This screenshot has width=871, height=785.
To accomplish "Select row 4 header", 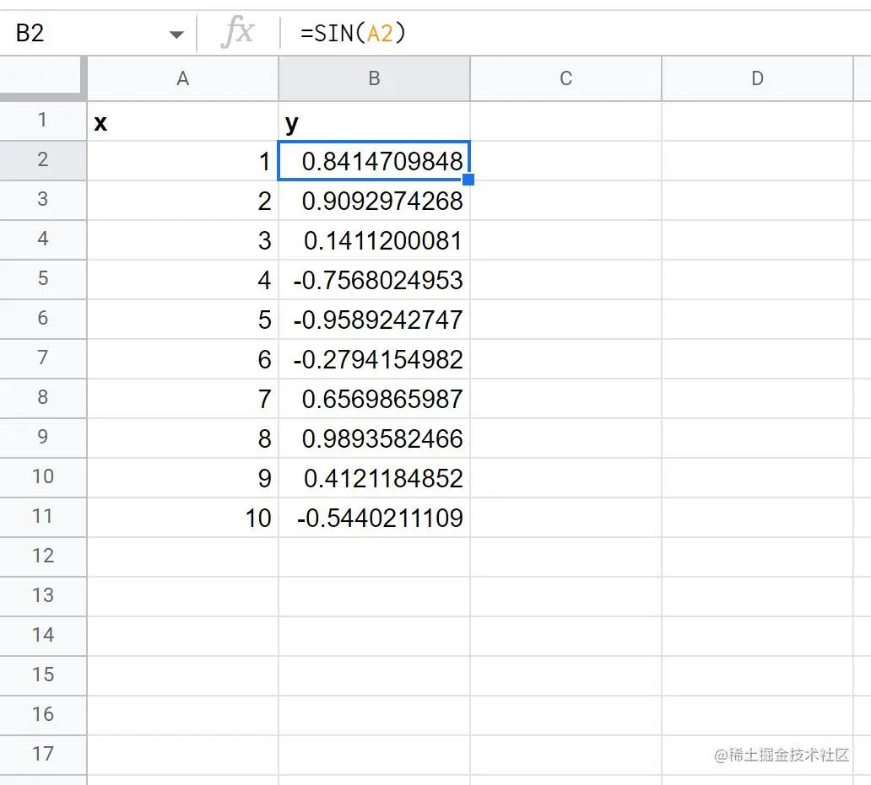I will pos(43,239).
